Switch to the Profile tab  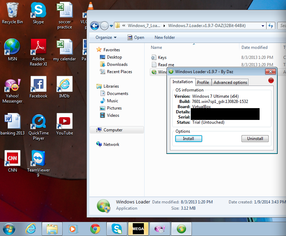coord(203,82)
